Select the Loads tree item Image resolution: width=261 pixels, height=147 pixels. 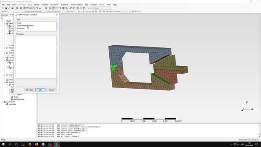point(16,97)
